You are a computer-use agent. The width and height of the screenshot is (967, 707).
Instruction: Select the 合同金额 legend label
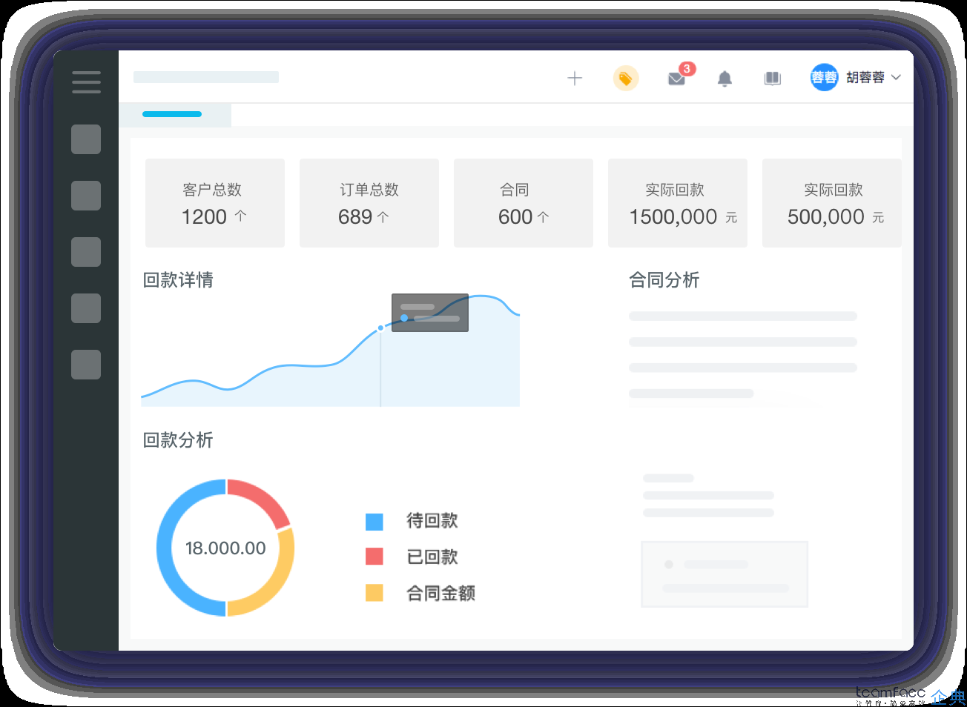click(x=441, y=593)
